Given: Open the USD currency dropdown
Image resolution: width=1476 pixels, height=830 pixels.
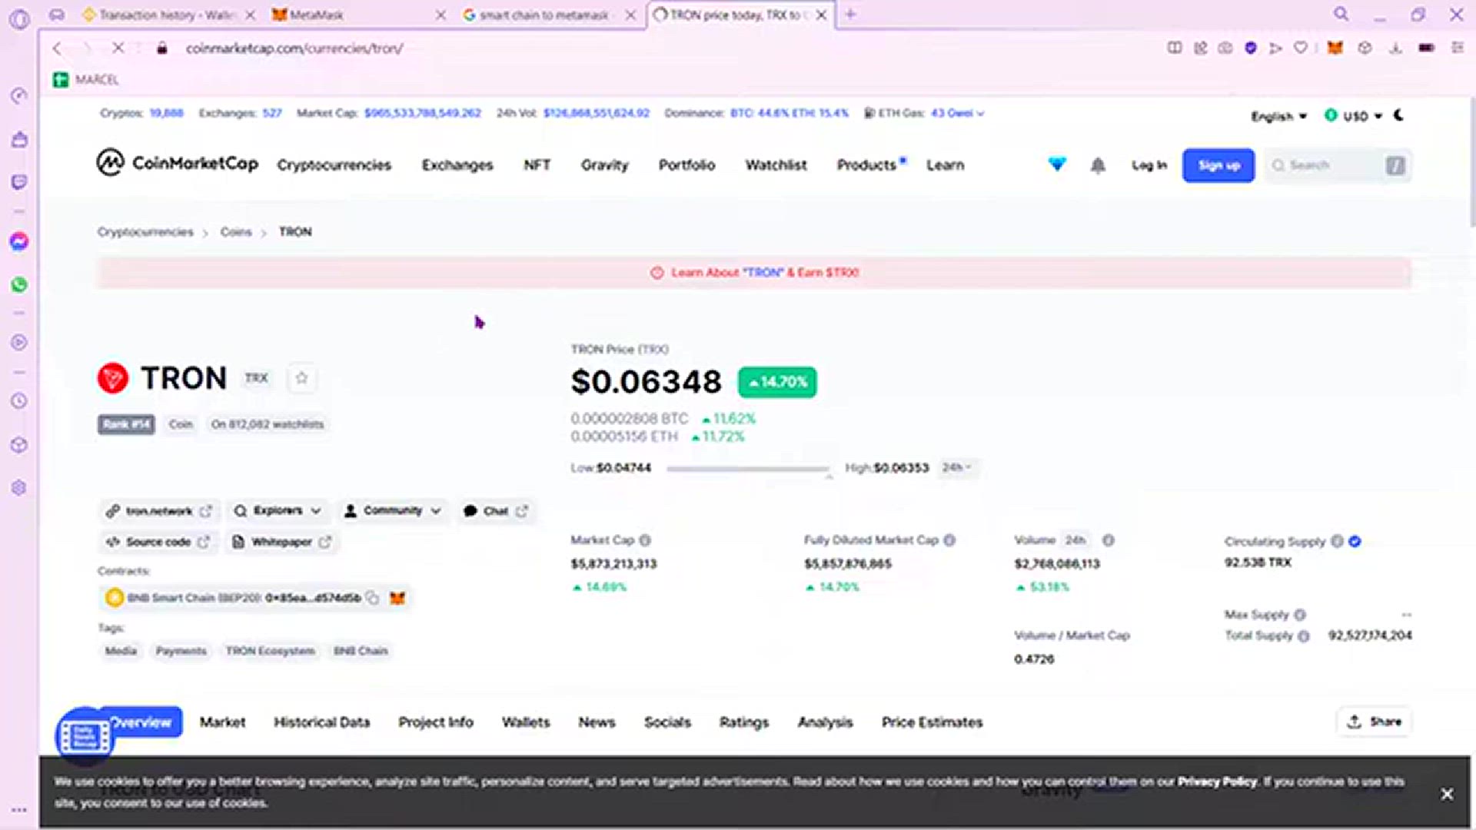Looking at the screenshot, I should [1354, 116].
